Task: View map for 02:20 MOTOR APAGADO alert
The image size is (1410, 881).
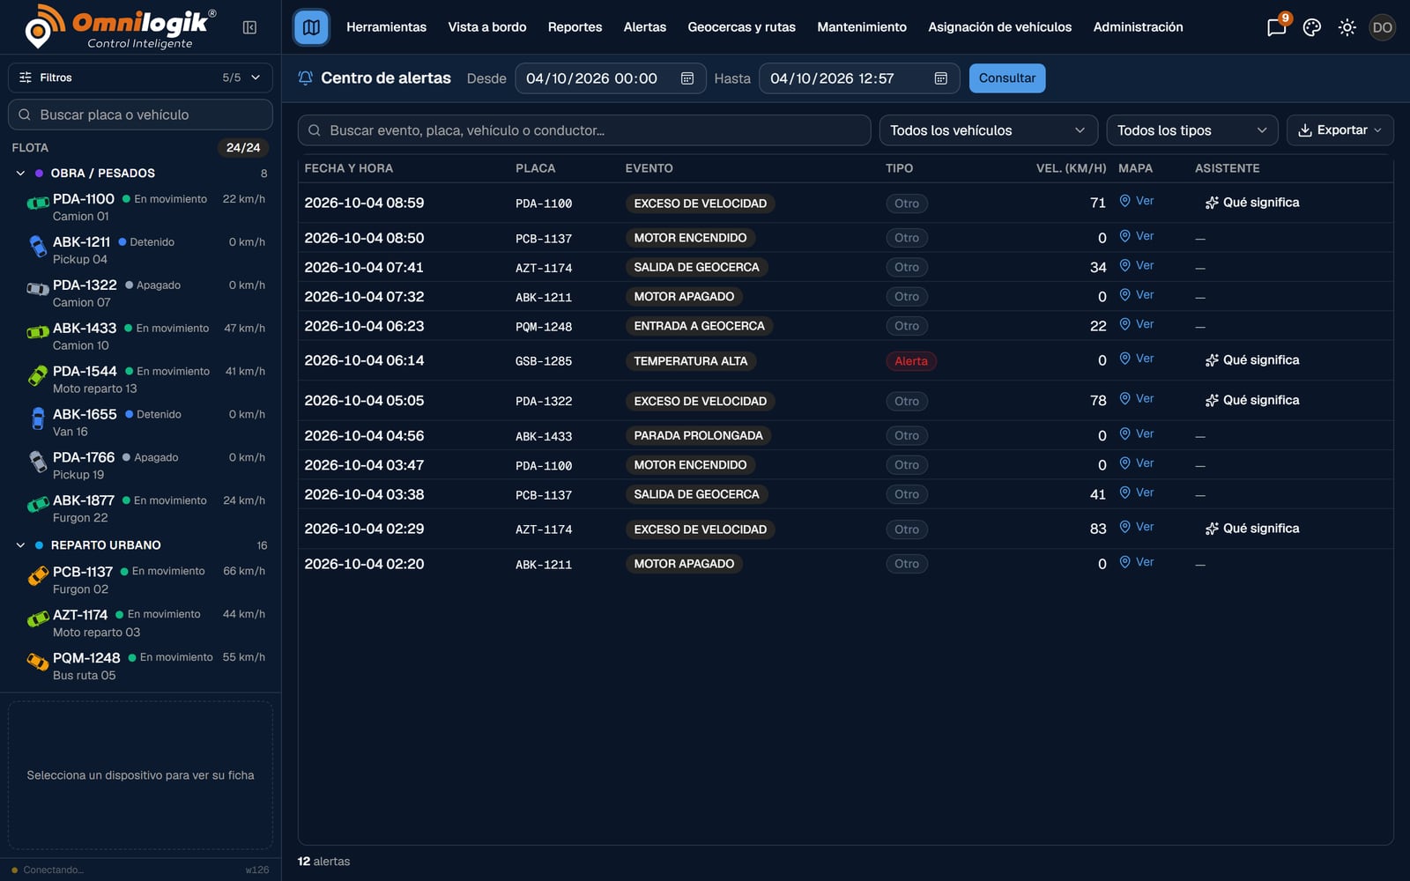Action: (x=1136, y=562)
